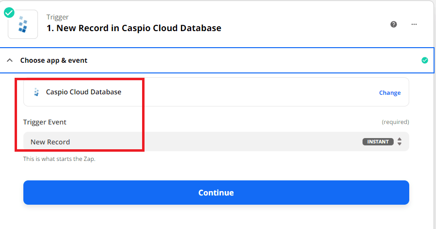Click the small Caspio icon beside app name
Image resolution: width=436 pixels, height=229 pixels.
click(36, 92)
